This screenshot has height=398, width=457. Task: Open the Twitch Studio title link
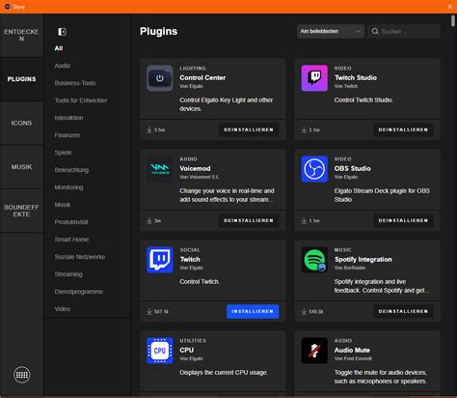coord(356,77)
